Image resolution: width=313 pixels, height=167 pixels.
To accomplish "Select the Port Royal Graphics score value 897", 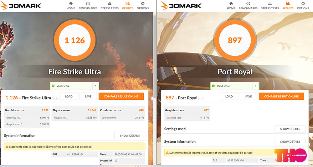I will (x=206, y=110).
